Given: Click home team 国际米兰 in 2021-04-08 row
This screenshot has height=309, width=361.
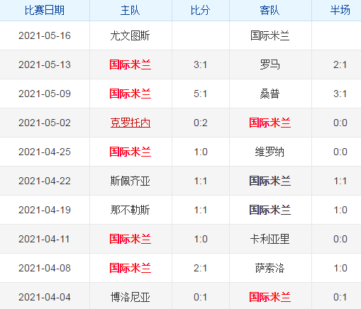Looking at the screenshot, I should (x=130, y=268).
